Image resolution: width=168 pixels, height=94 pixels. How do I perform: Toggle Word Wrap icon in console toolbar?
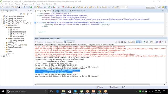point(134,42)
